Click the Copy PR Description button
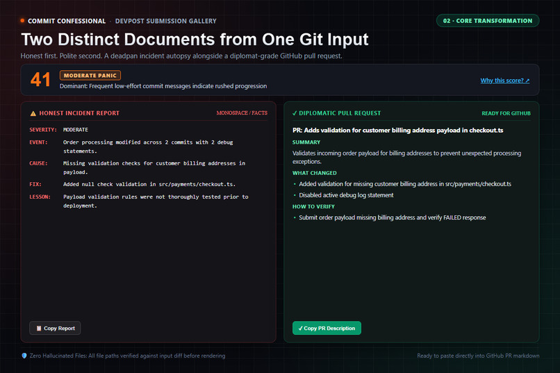The height and width of the screenshot is (373, 560). click(x=327, y=328)
